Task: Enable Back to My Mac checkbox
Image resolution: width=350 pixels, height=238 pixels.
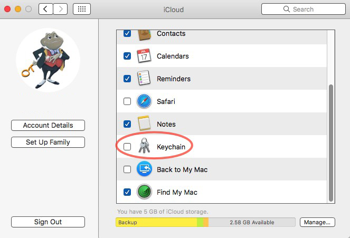Action: (x=127, y=169)
